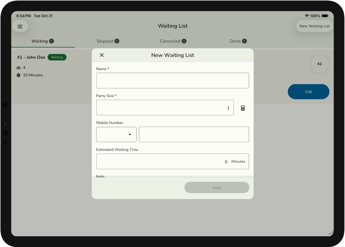Click the party size people icon

tap(19, 68)
